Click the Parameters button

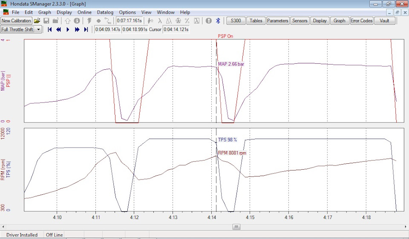pyautogui.click(x=277, y=20)
